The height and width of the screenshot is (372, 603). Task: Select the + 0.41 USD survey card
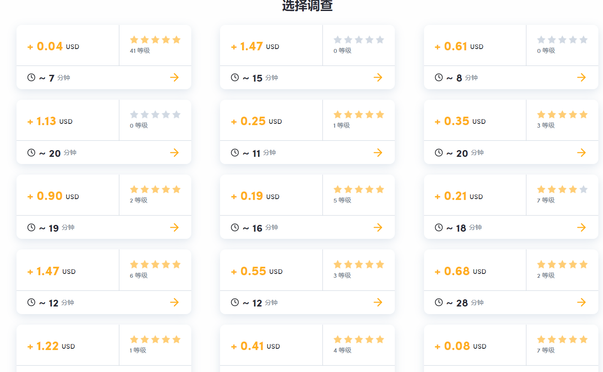coord(307,348)
